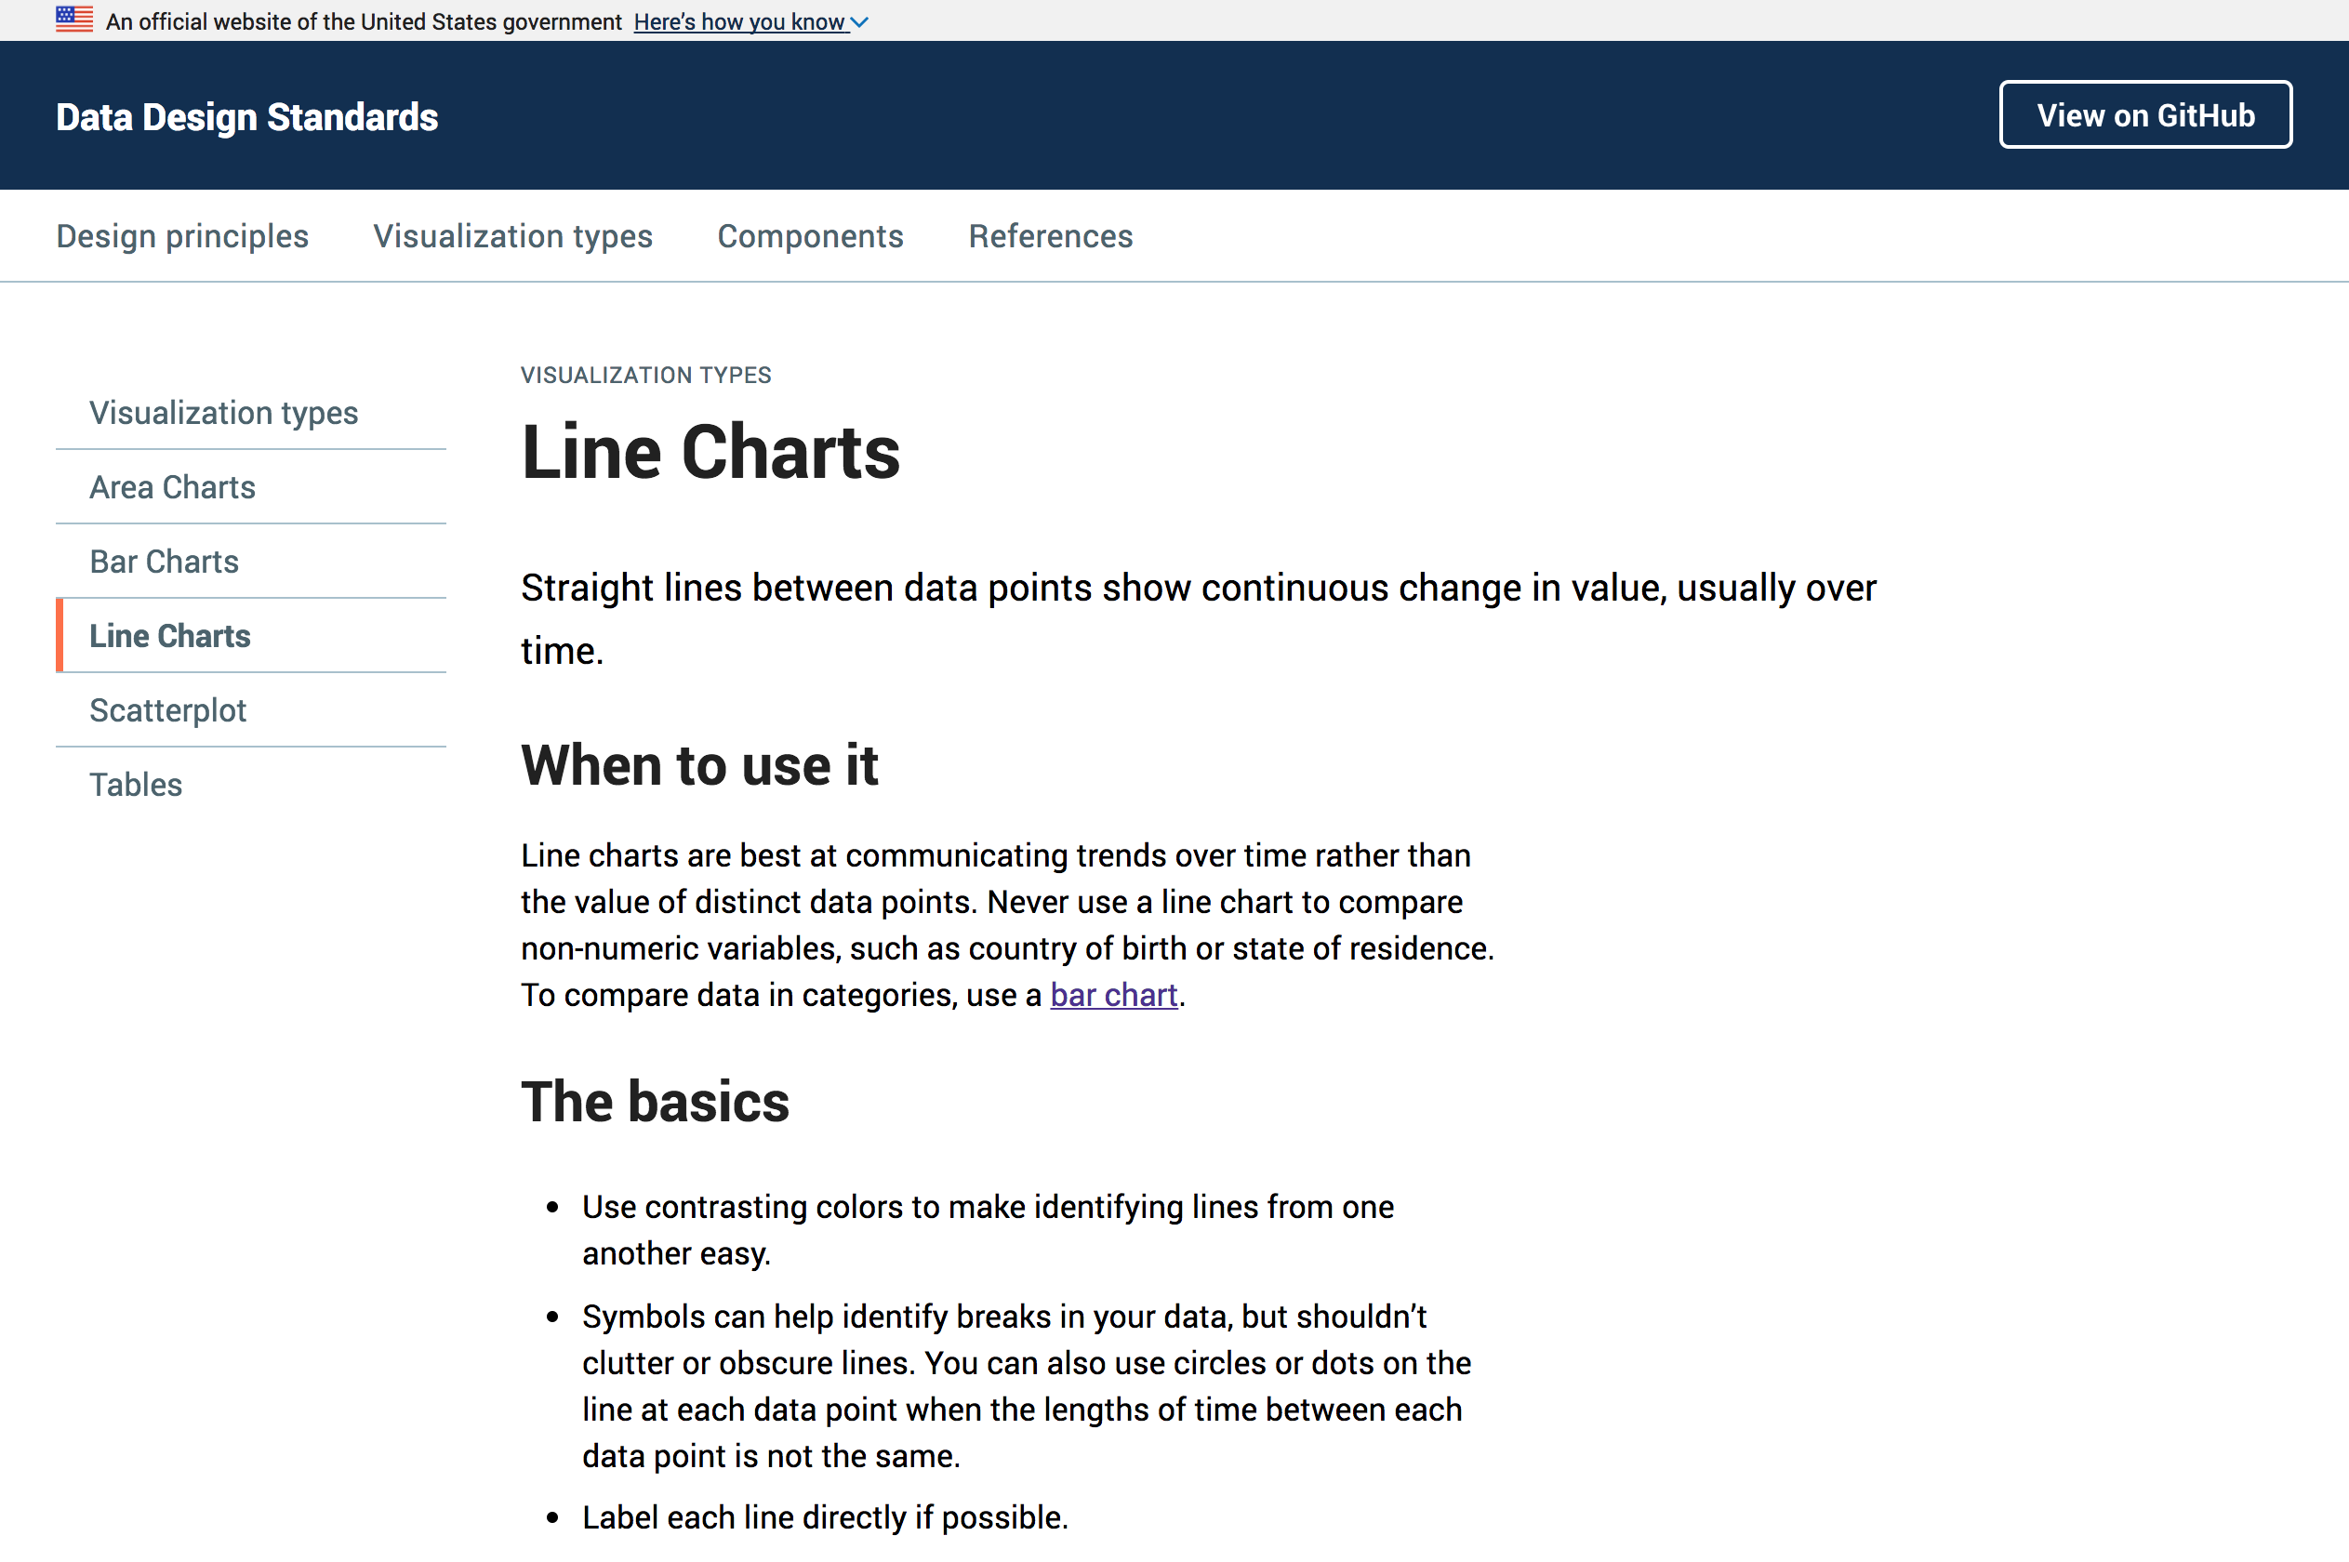Open the Visualization types navigation item
This screenshot has height=1562, width=2349.
pos(512,236)
